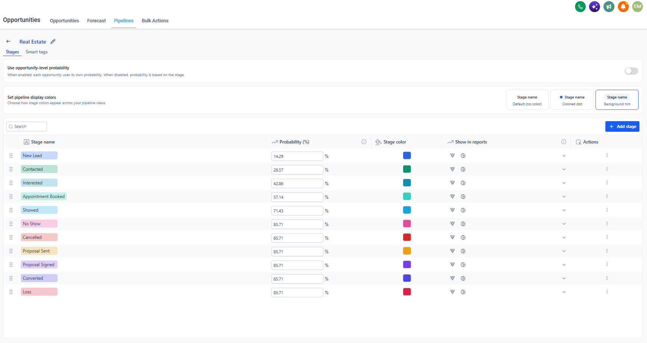Select Default (no color) display option
The width and height of the screenshot is (647, 343).
click(527, 100)
